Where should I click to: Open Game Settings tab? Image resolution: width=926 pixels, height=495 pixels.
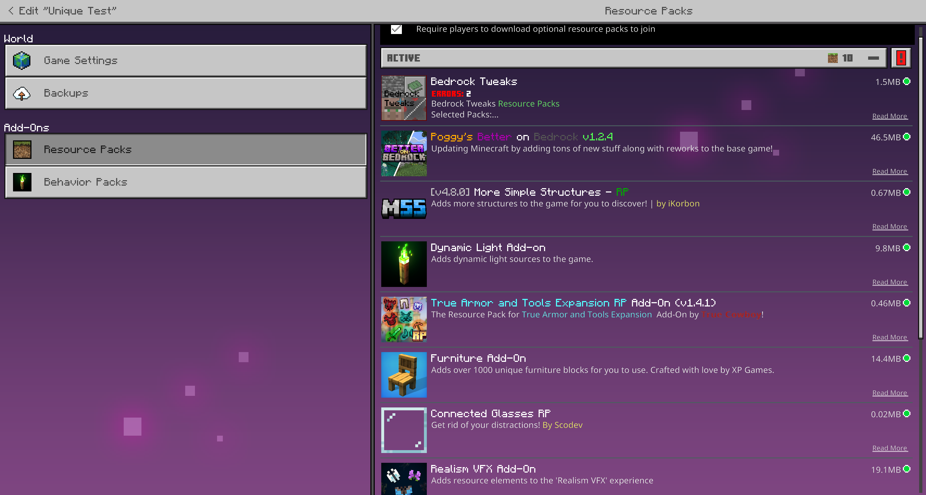(x=186, y=60)
